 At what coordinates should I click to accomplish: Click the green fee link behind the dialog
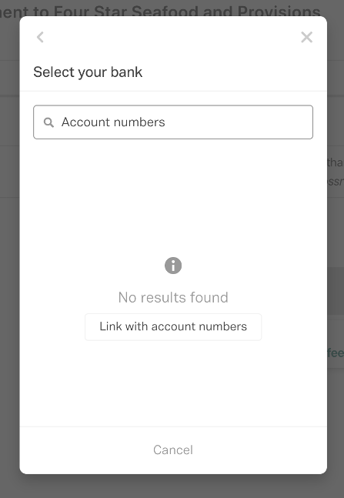point(336,353)
